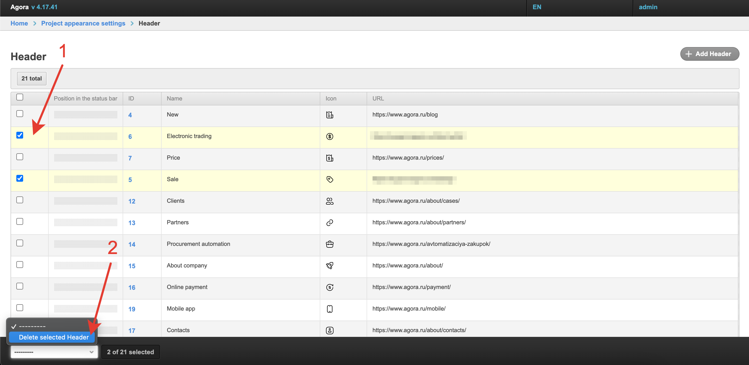Click the users icon in Clients row
Image resolution: width=749 pixels, height=365 pixels.
329,201
